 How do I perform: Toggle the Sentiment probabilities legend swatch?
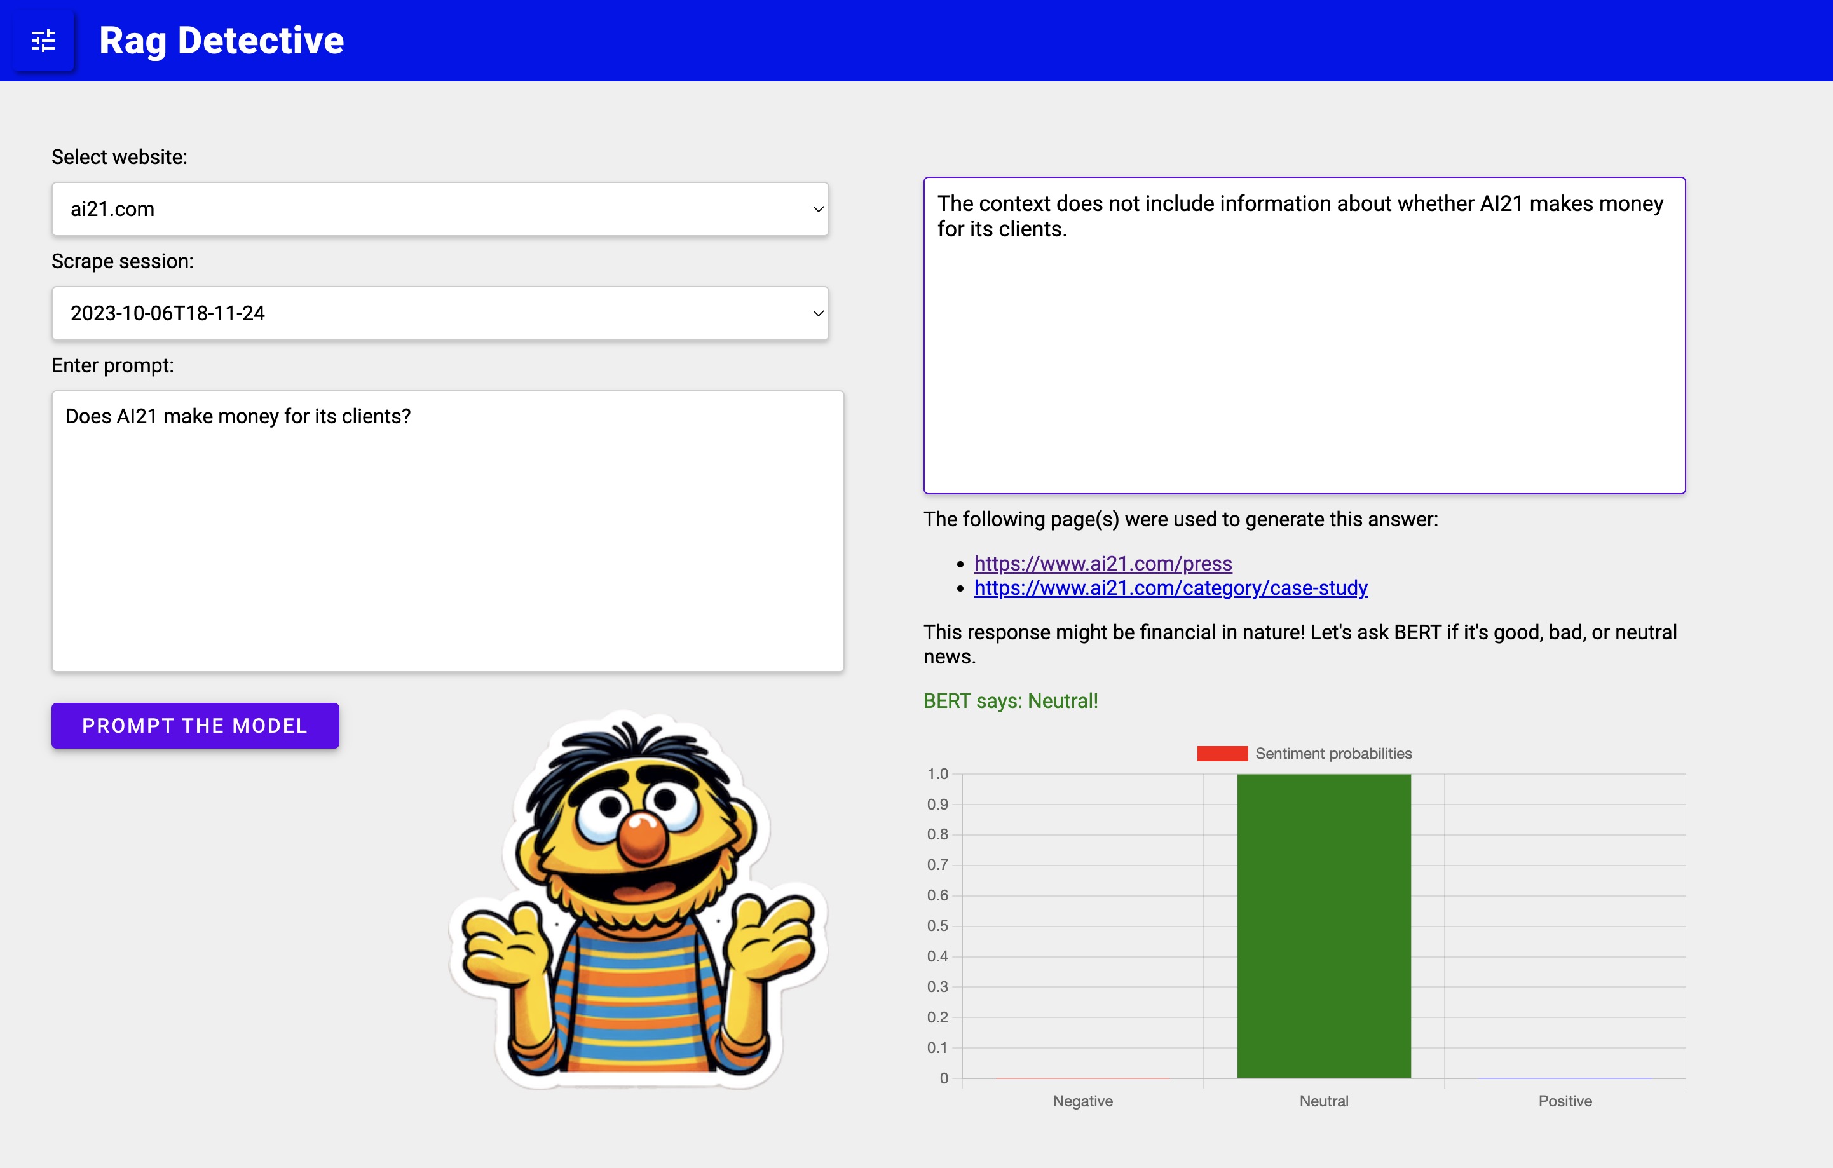point(1221,753)
